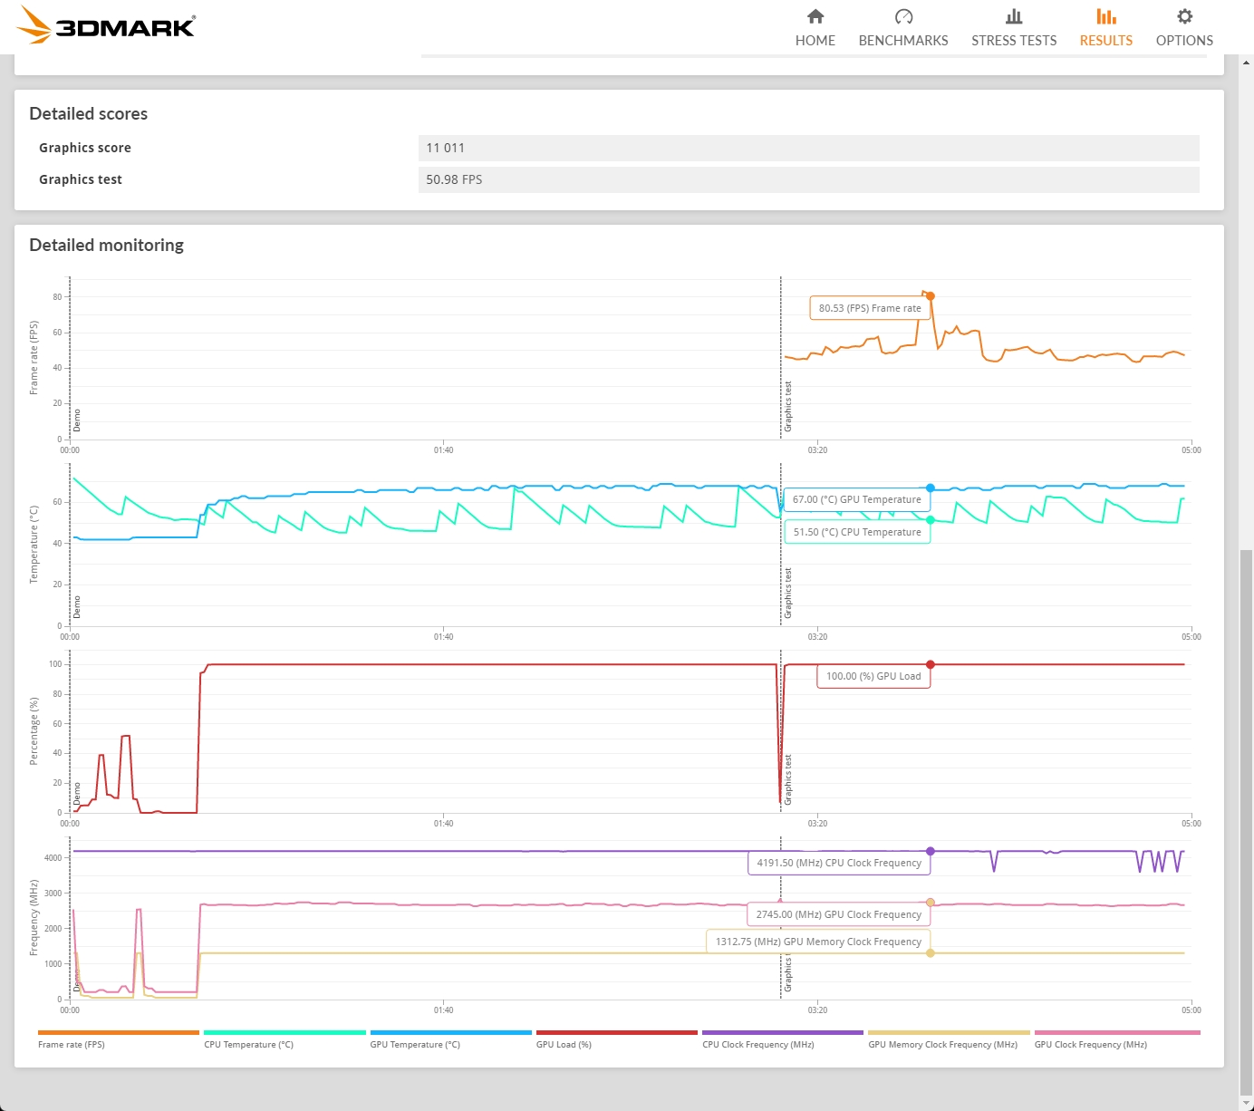
Task: Open Benchmarks via the gauge icon
Action: (x=903, y=16)
